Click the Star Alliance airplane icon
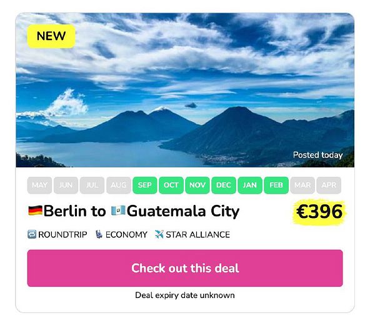 tap(159, 234)
